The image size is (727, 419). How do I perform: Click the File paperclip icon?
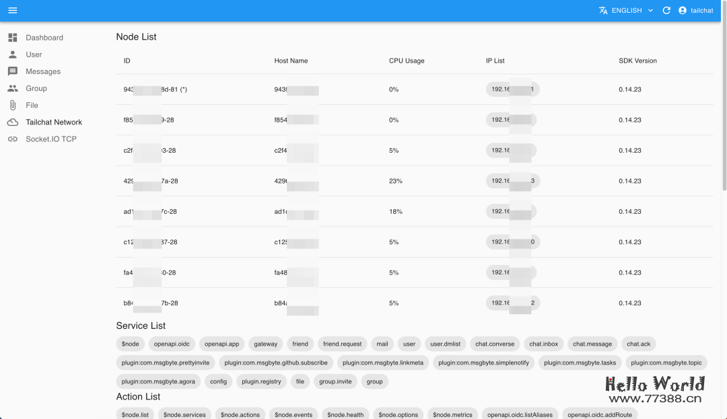point(11,105)
